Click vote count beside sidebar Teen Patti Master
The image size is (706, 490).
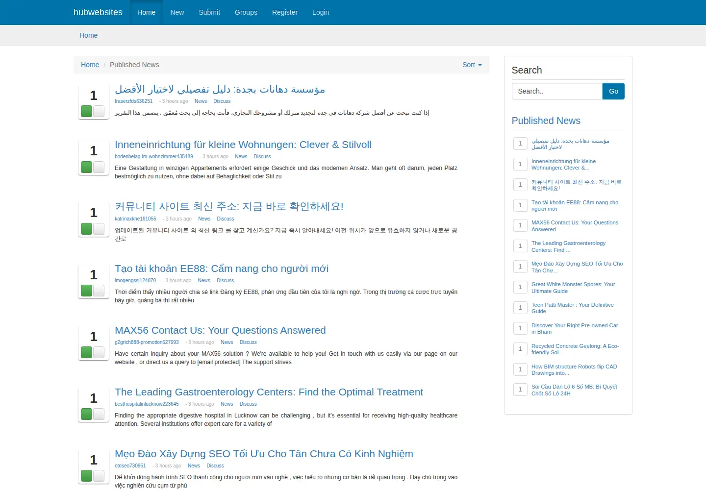pyautogui.click(x=520, y=308)
